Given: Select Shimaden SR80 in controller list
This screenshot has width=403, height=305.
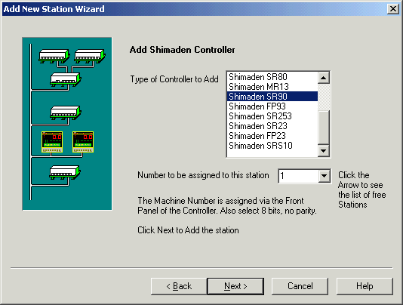Looking at the screenshot, I should [x=272, y=77].
